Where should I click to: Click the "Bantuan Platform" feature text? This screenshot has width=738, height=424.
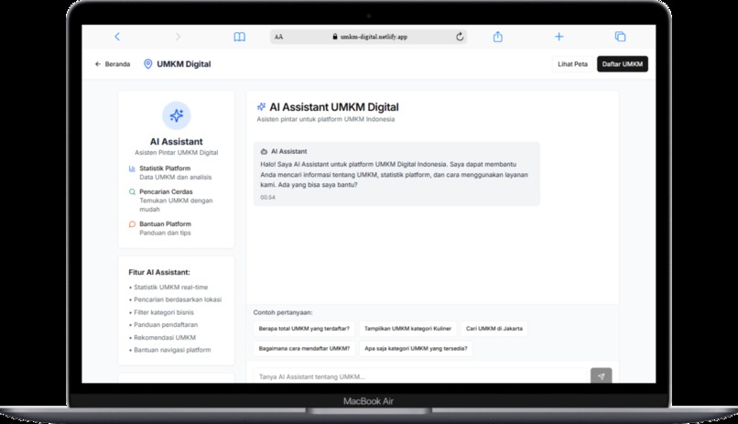pos(165,224)
